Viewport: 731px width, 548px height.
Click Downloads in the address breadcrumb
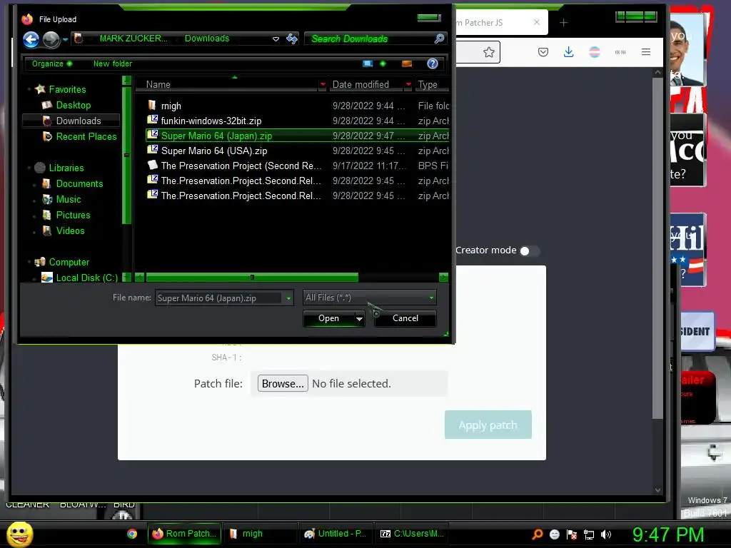(207, 39)
